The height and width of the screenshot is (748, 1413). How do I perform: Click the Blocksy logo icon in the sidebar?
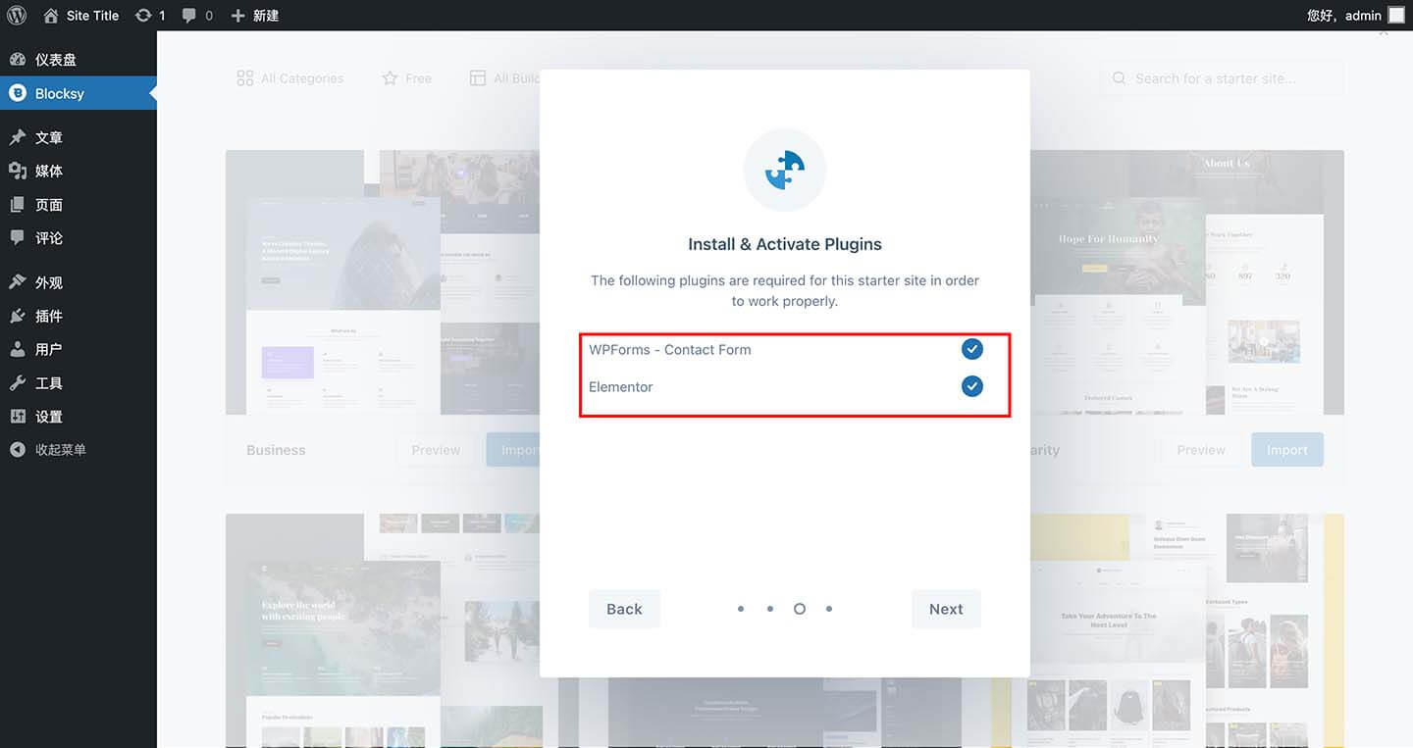point(18,93)
